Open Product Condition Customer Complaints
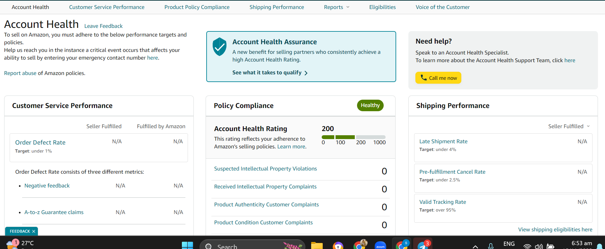 point(263,222)
